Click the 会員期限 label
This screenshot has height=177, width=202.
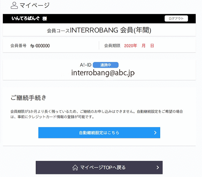click(112, 46)
